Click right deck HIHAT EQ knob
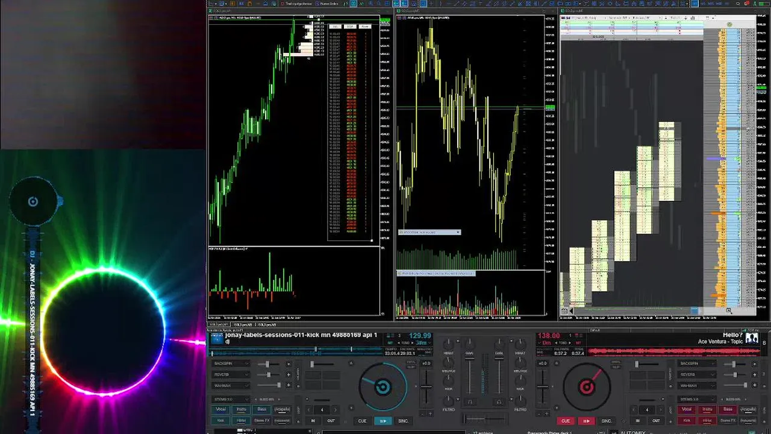The height and width of the screenshot is (434, 771). pyautogui.click(x=520, y=344)
